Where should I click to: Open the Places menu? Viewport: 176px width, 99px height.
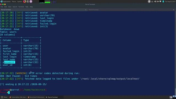(14, 2)
